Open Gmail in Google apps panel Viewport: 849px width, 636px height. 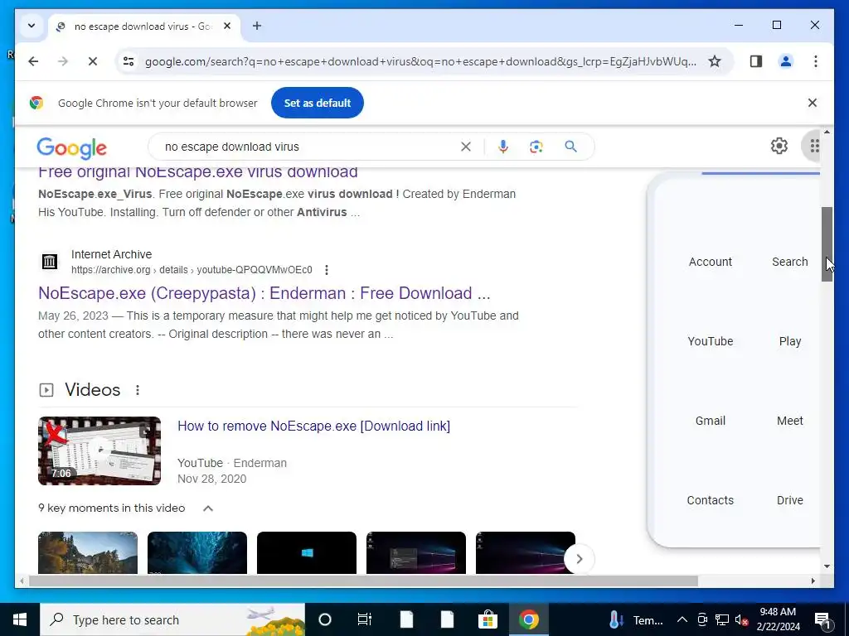(x=710, y=421)
